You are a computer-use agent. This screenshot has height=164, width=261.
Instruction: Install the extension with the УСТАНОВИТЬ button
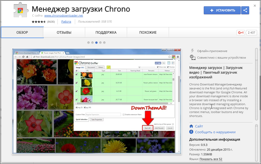[x=222, y=10]
